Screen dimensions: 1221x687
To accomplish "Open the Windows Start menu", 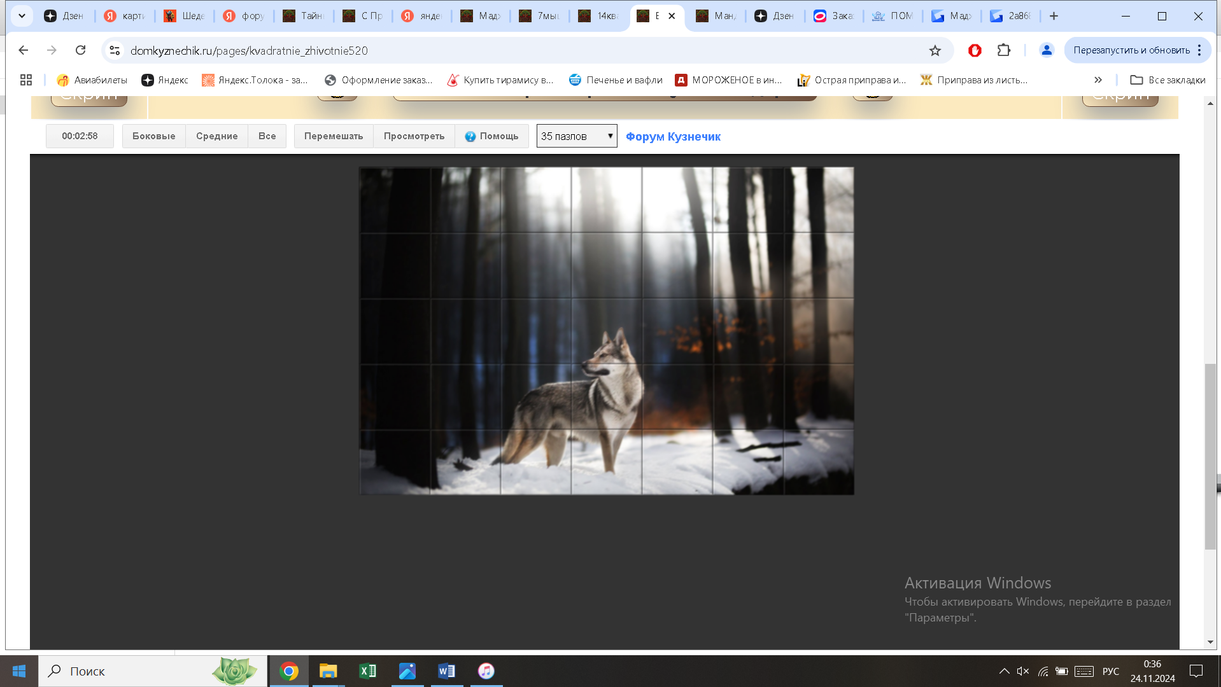I will coord(19,671).
